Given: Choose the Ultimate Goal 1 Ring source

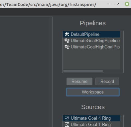Looking at the screenshot, I should (91, 124).
